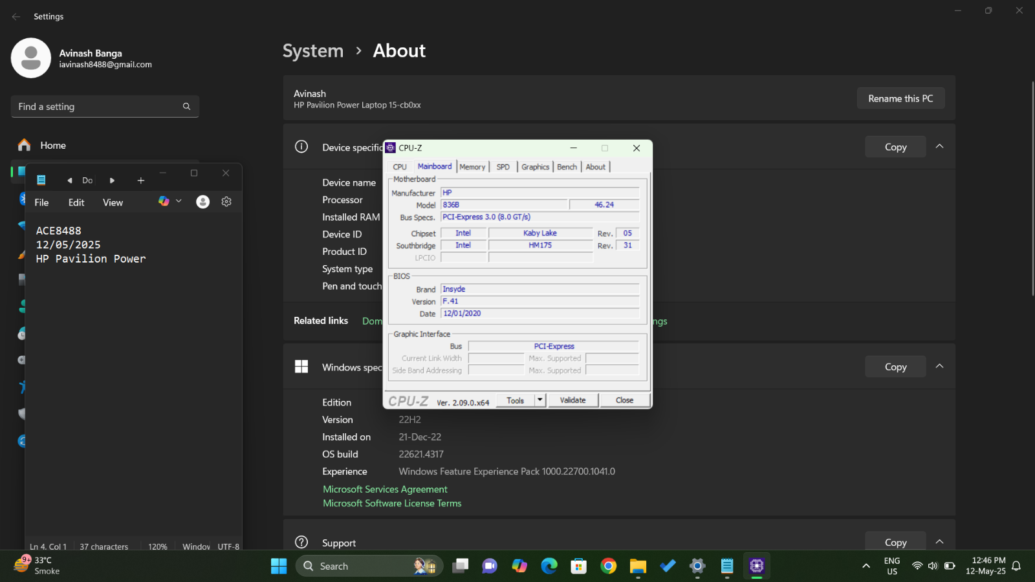Switch to CPU-Z in the taskbar
Screen dimensions: 1035x582
(757, 566)
